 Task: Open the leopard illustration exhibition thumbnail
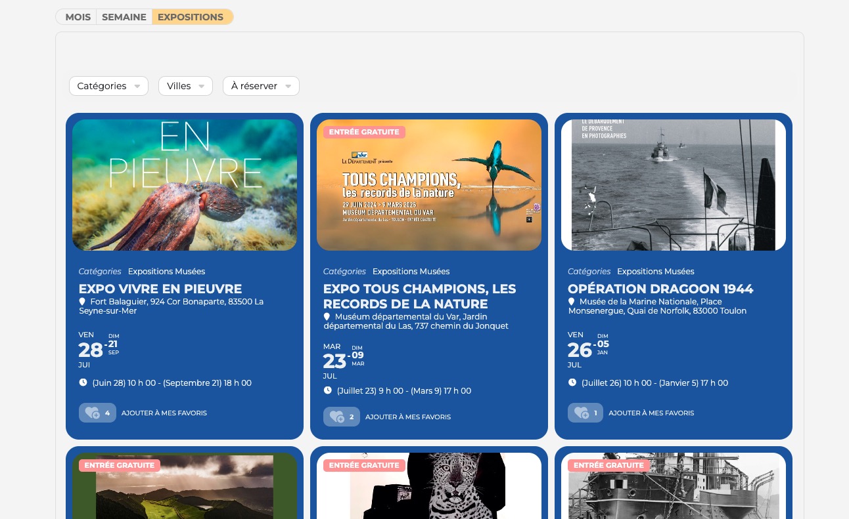[x=429, y=486]
